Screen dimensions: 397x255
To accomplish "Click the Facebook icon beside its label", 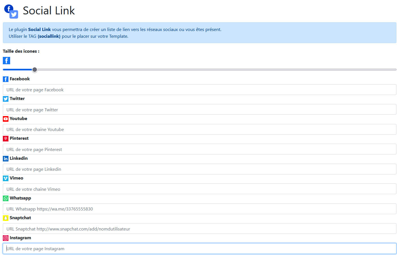I will pos(6,79).
